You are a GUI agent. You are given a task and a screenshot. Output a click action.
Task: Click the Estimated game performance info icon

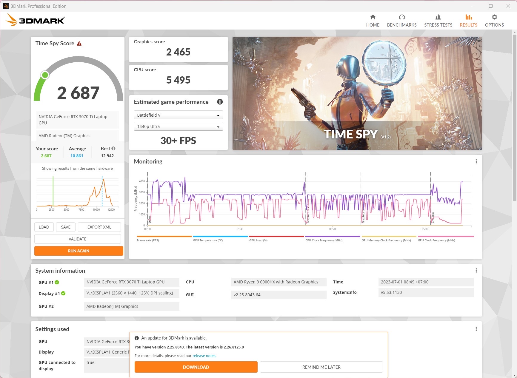(220, 102)
